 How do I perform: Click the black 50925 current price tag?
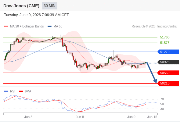pyautogui.click(x=168, y=62)
